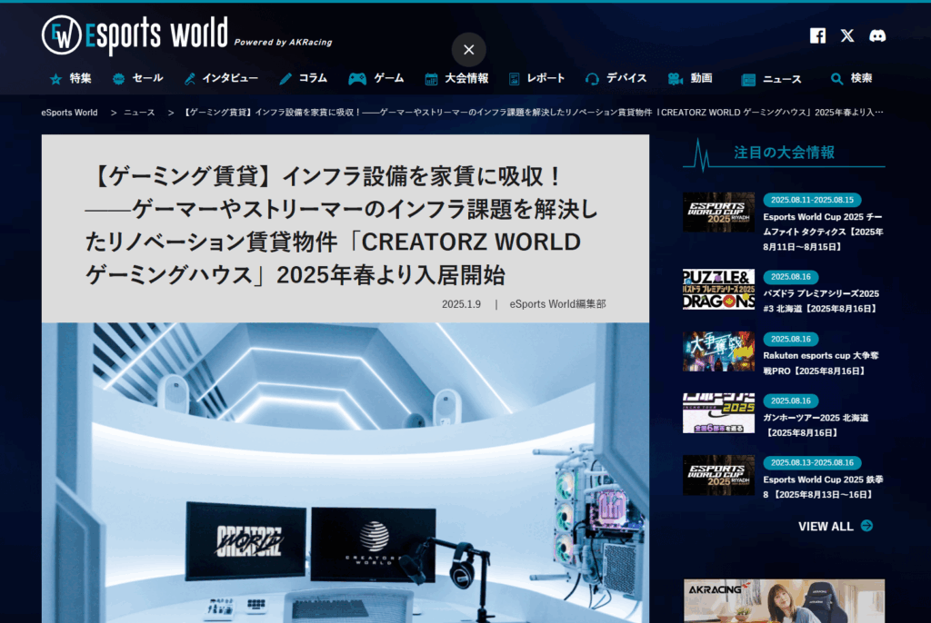Click the Esports World Cup thumbnail for 鉄拳8

pos(718,475)
